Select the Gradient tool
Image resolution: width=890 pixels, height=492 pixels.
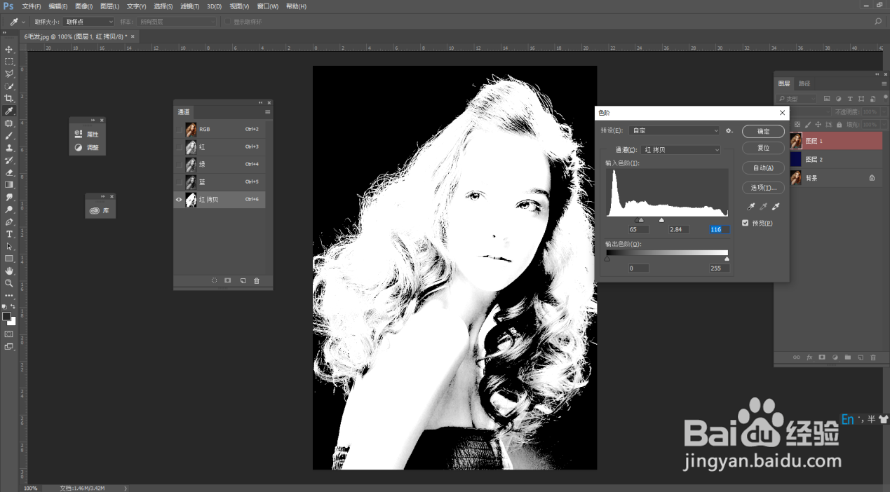point(9,184)
